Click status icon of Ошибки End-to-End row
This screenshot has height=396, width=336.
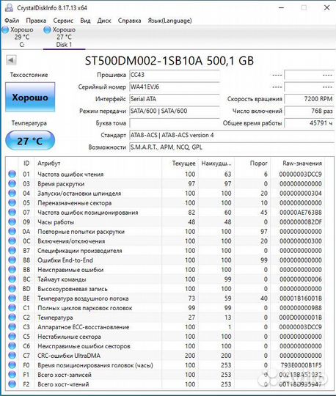click(x=12, y=260)
